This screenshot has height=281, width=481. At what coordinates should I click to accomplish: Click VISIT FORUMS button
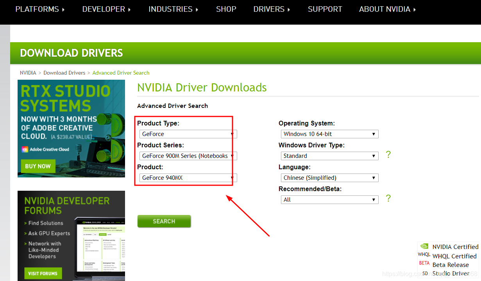[x=43, y=274]
